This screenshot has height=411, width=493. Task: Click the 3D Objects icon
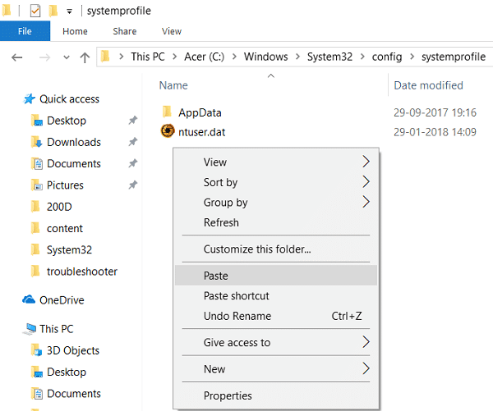(x=36, y=350)
